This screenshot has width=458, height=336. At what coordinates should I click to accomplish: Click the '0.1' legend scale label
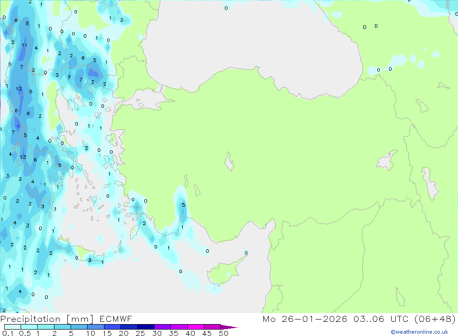point(8,333)
